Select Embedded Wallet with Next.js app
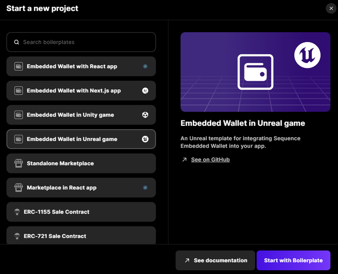The image size is (338, 274). [x=81, y=91]
